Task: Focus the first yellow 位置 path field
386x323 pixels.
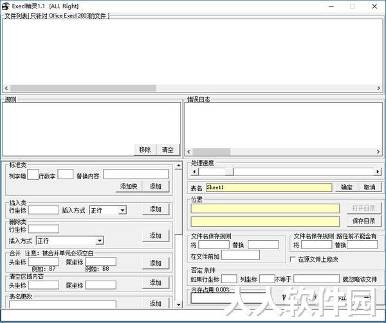Action: point(265,208)
